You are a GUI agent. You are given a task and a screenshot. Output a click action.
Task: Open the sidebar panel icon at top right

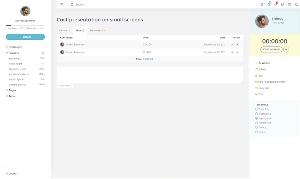click(296, 4)
